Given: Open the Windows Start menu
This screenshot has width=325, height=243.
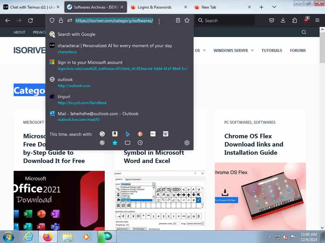Looking at the screenshot, I should [x=8, y=237].
